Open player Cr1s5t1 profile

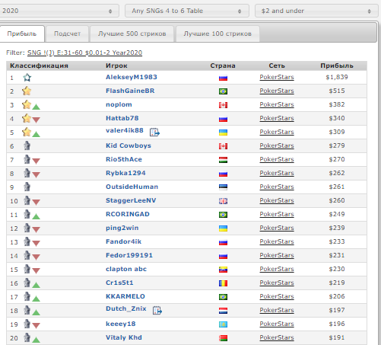click(x=119, y=283)
